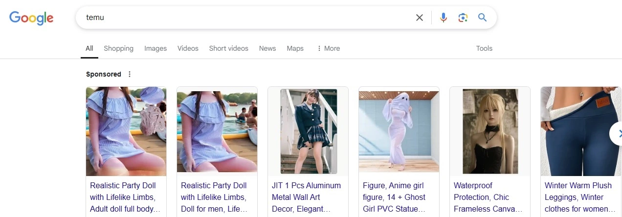Click the plush leggings product image
Image resolution: width=622 pixels, height=217 pixels.
tap(581, 131)
